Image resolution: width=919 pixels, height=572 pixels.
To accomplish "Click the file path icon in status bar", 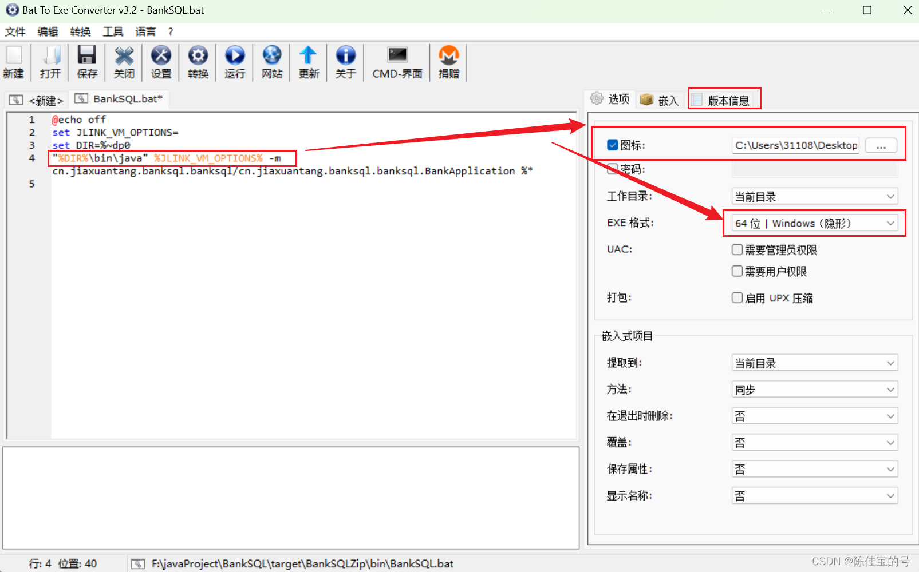I will click(138, 564).
